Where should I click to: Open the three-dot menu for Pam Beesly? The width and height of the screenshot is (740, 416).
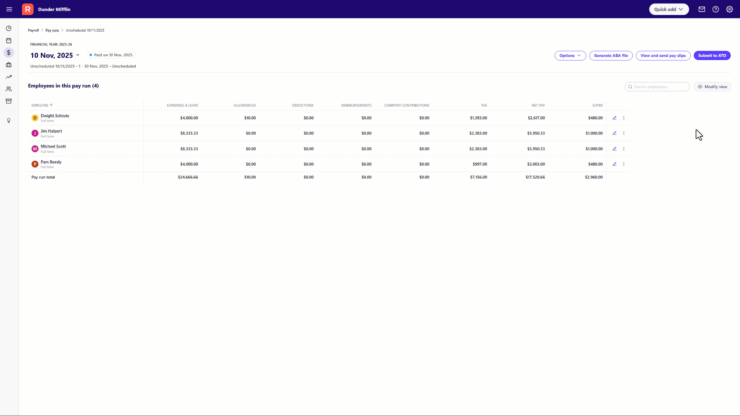624,164
